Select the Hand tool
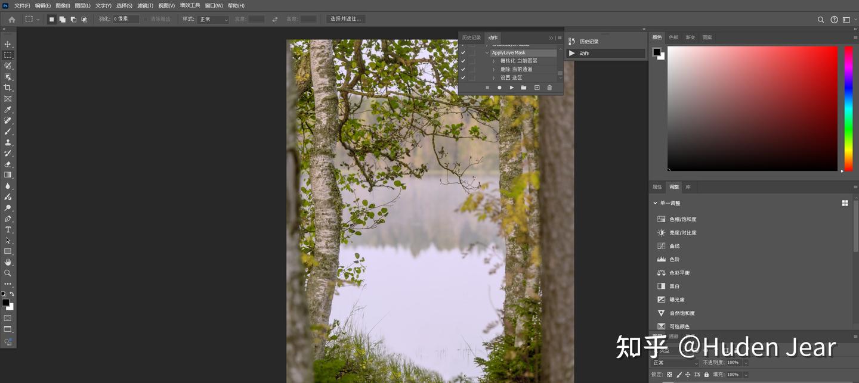 [x=8, y=262]
